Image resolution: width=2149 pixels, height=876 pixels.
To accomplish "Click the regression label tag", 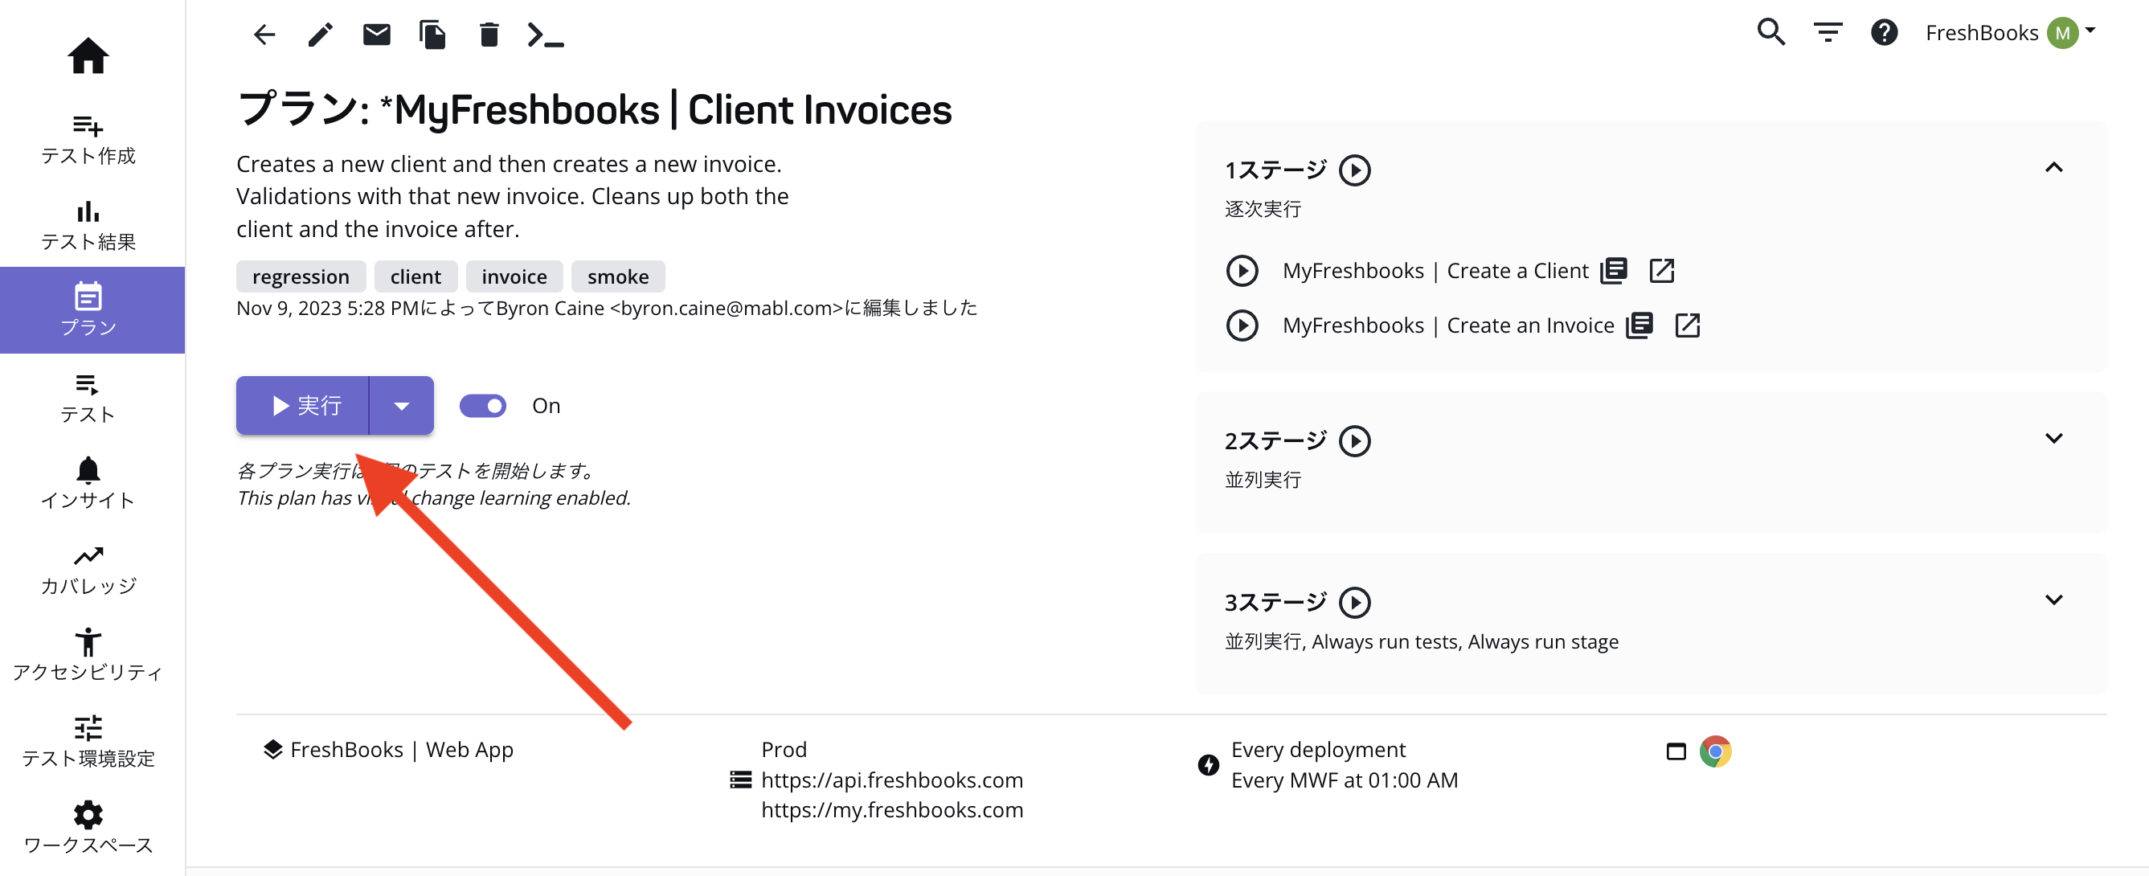I will pyautogui.click(x=301, y=276).
